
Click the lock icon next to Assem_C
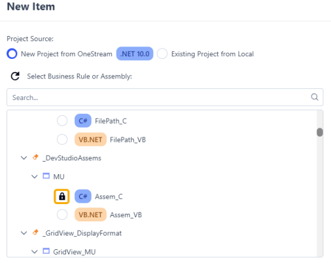61,196
